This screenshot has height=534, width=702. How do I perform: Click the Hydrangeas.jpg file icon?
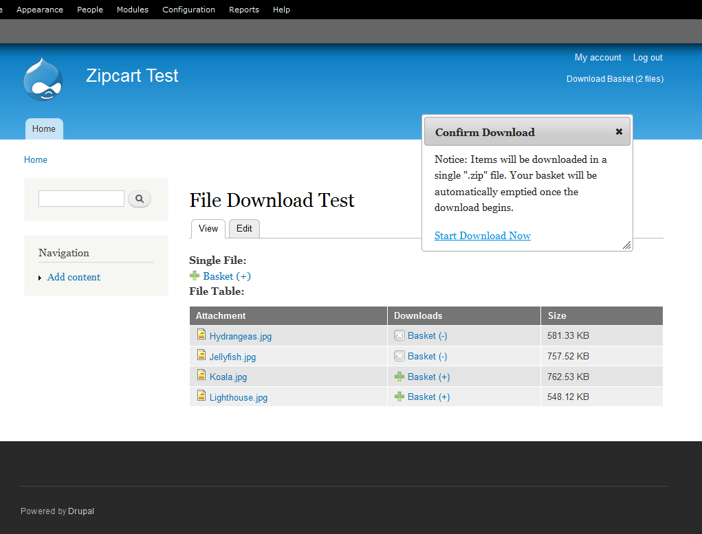point(201,335)
